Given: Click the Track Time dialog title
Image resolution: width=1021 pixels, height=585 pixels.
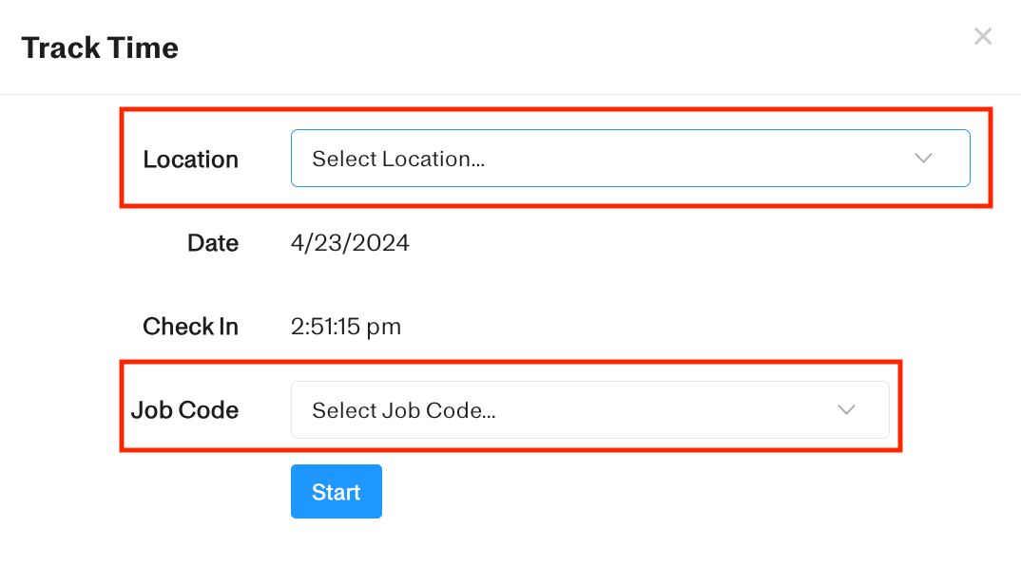Looking at the screenshot, I should (100, 47).
